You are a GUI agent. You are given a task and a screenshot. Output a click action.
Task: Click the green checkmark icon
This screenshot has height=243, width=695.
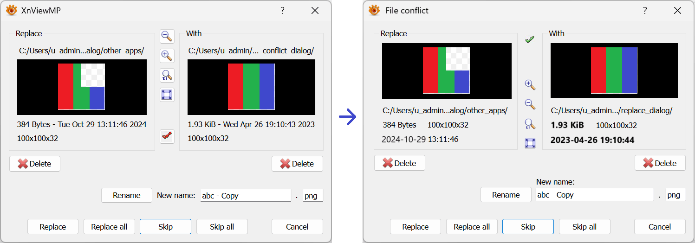(530, 40)
